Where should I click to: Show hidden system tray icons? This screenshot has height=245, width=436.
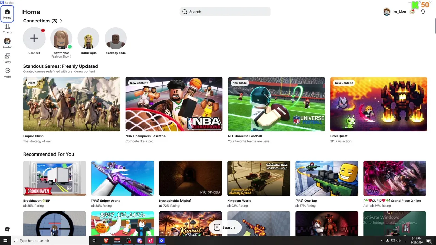(x=382, y=241)
